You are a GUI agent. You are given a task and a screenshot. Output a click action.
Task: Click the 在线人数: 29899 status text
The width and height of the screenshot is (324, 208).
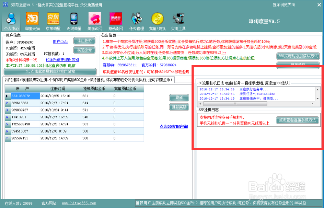(x=18, y=203)
